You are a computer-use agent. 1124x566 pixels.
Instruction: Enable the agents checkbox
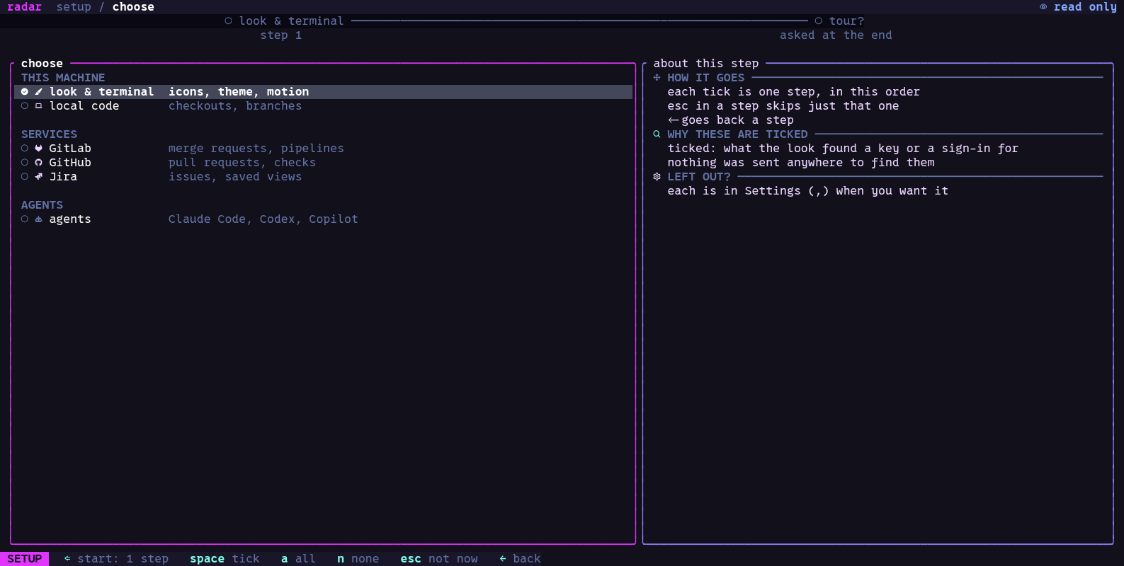click(25, 219)
